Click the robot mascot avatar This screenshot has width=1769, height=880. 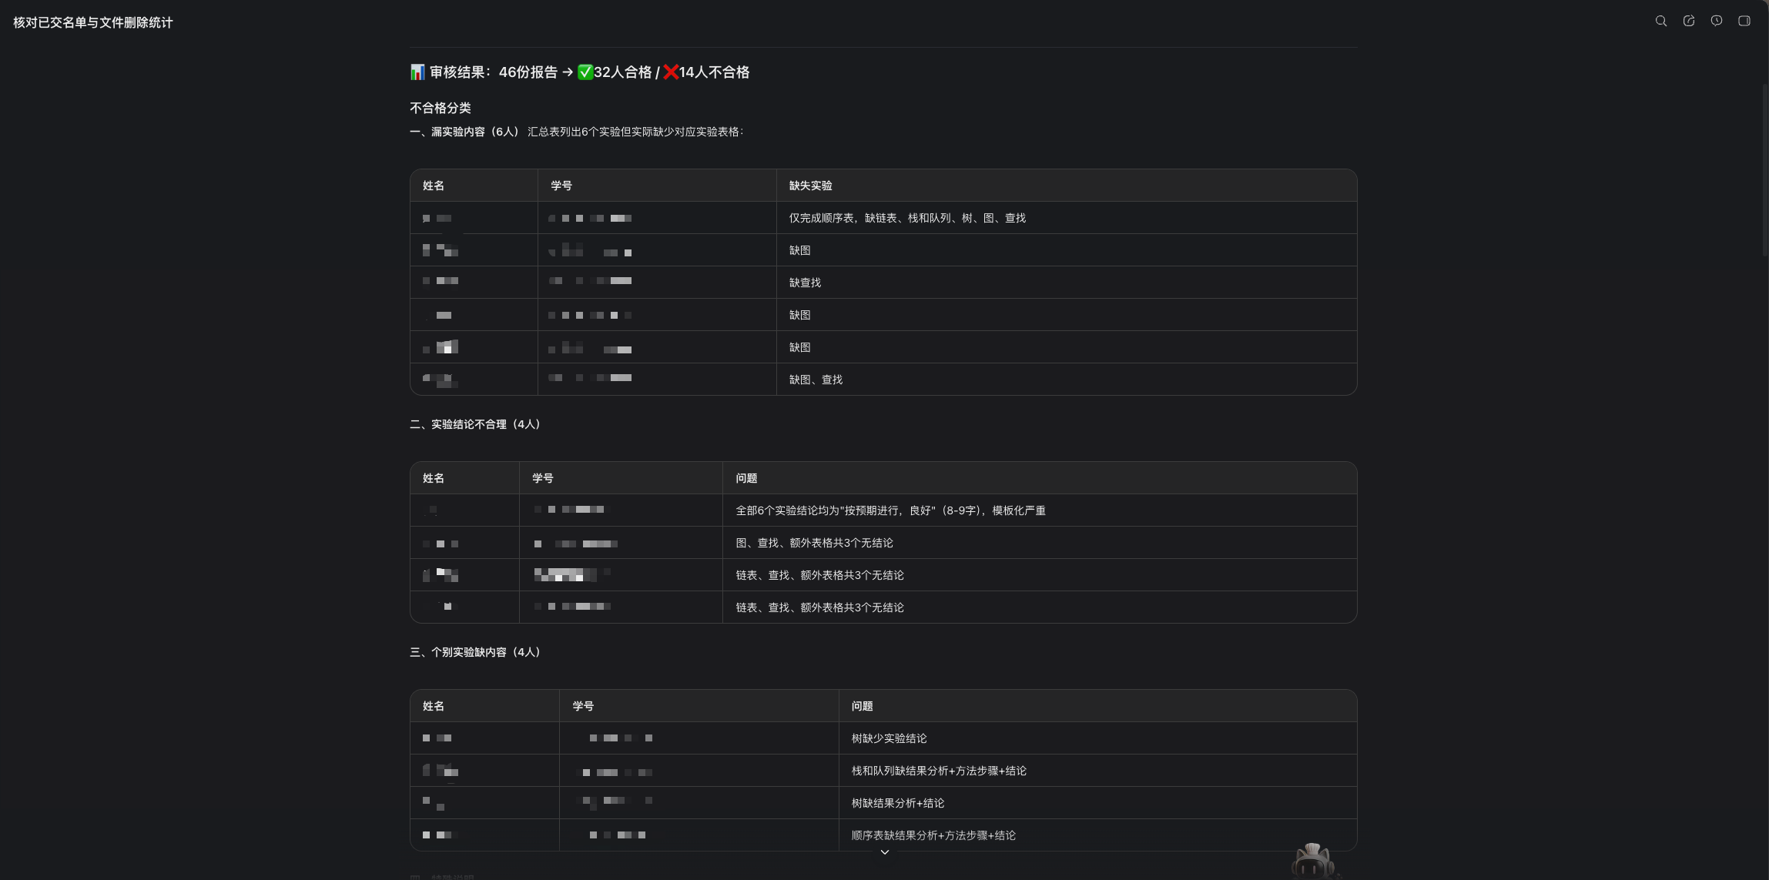1314,861
